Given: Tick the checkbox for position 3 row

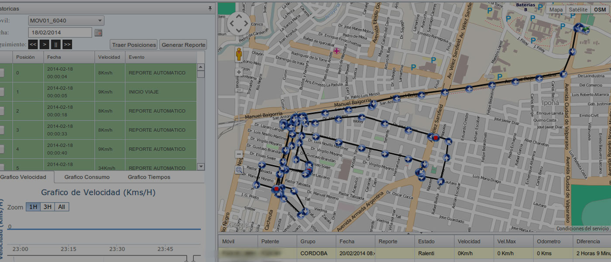Looking at the screenshot, I should click(1, 130).
